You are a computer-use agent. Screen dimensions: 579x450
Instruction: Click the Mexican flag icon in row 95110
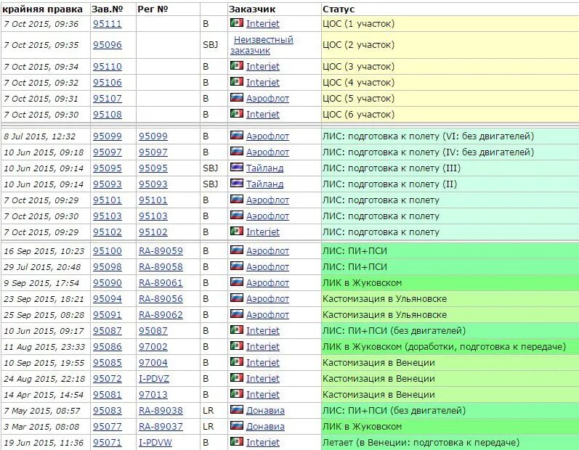(x=237, y=65)
